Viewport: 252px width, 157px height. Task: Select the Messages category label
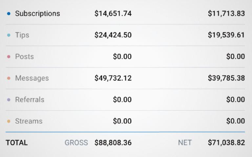(32, 78)
